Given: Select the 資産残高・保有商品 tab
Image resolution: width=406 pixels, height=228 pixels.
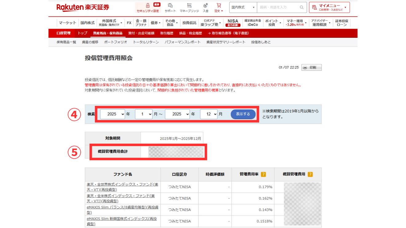Looking at the screenshot, I should tap(108, 33).
